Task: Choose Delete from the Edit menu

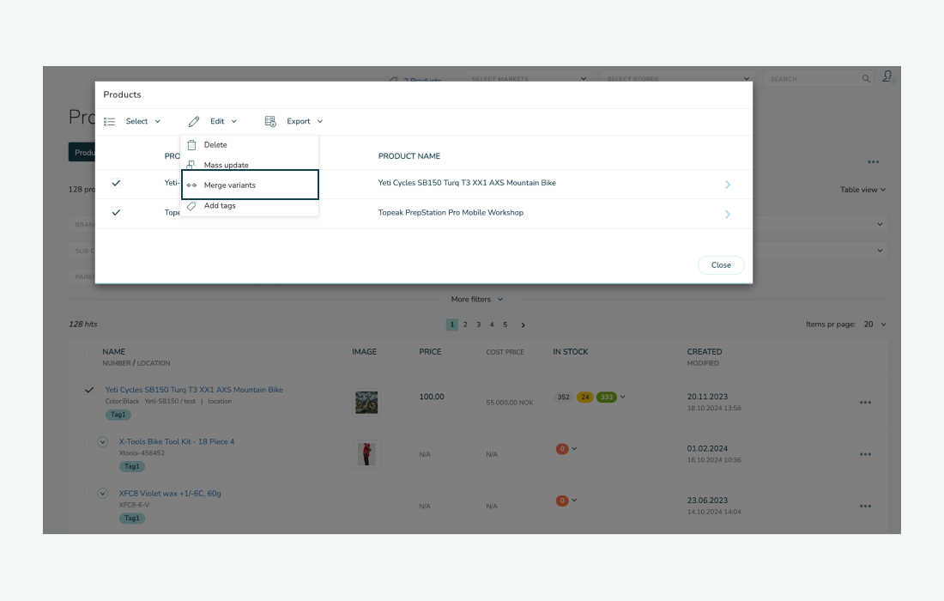Action: (215, 144)
